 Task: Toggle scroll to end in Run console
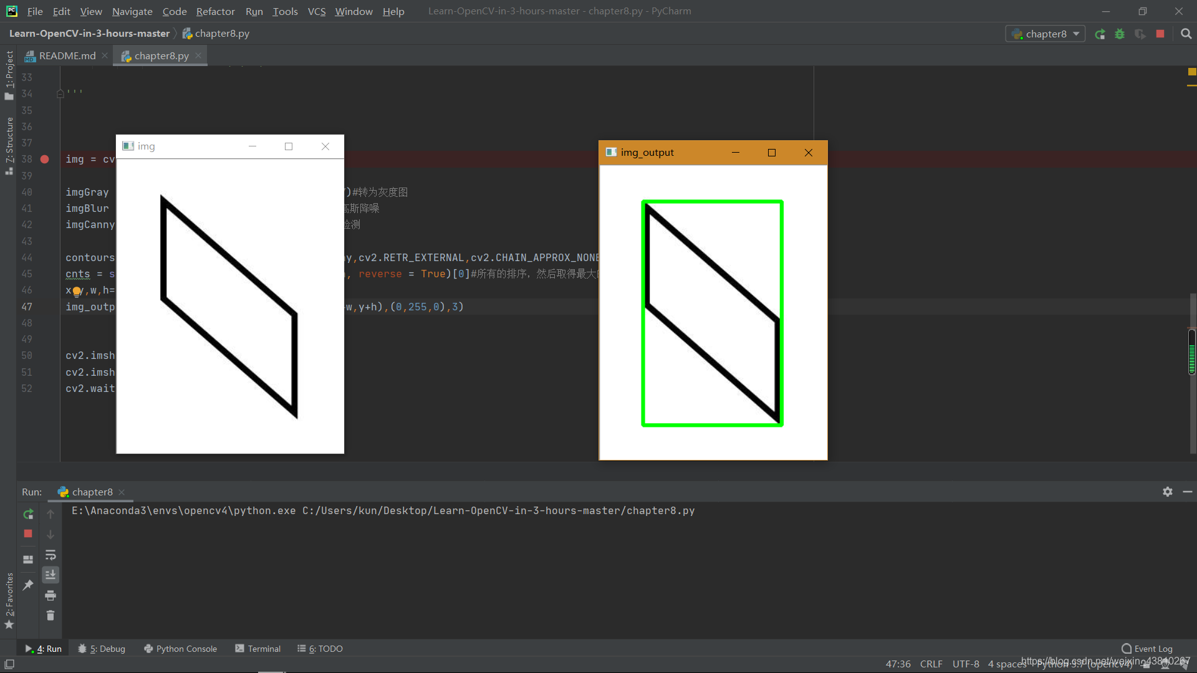[x=50, y=575]
